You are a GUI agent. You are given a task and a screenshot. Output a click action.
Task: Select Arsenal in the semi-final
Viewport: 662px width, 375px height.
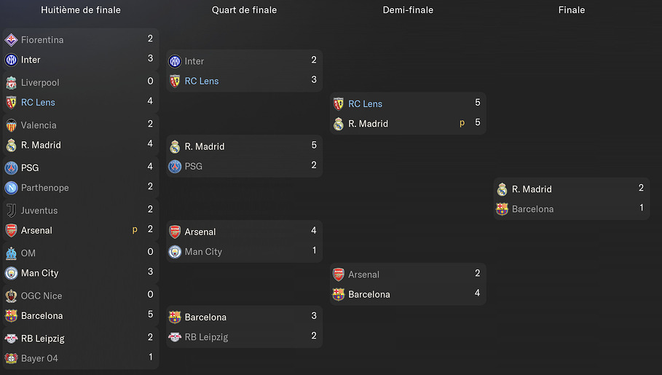(x=363, y=275)
